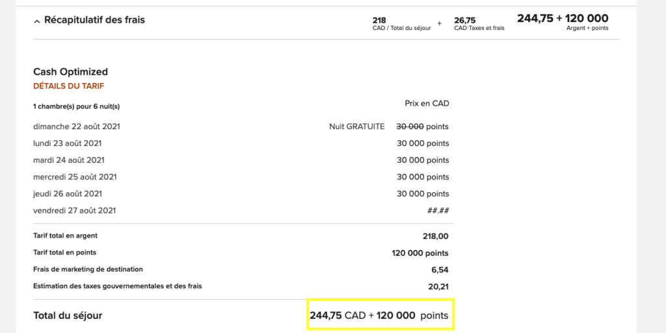Click the Tarif total en argent label

click(x=65, y=236)
